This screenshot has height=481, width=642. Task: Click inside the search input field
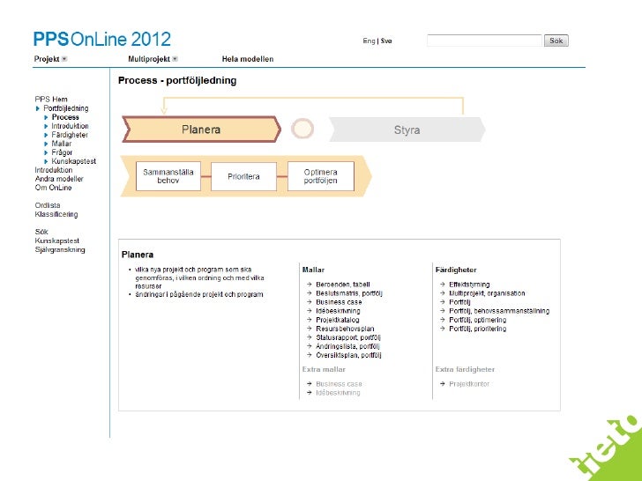(x=484, y=41)
